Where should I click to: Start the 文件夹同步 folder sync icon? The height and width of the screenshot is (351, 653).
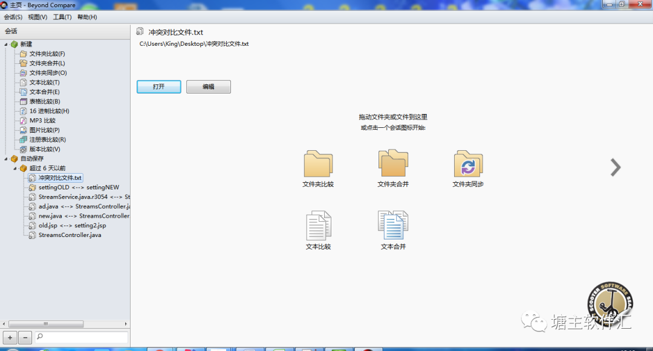[468, 163]
